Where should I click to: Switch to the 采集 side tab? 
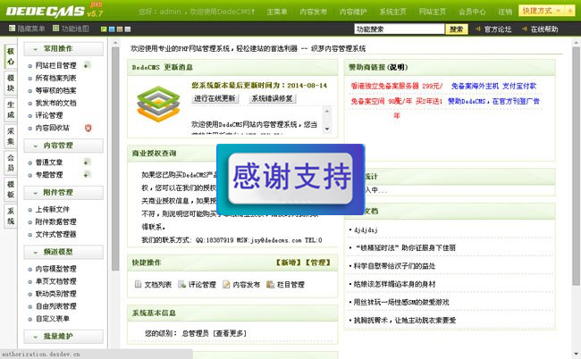(x=11, y=137)
